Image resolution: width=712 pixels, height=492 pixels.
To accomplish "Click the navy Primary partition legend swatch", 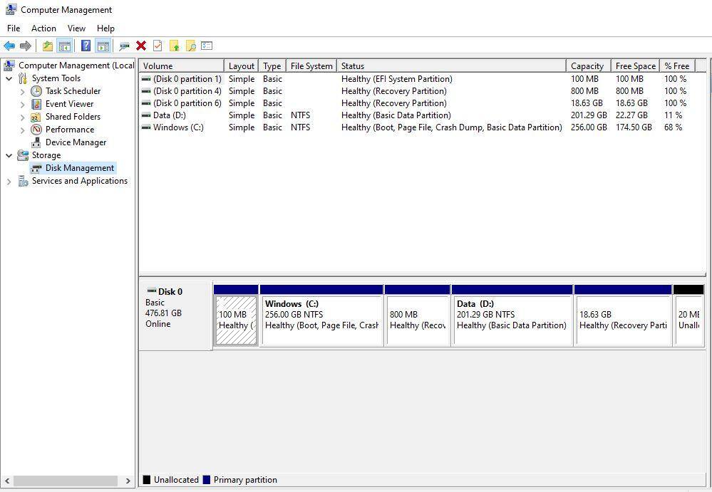I will click(x=207, y=480).
